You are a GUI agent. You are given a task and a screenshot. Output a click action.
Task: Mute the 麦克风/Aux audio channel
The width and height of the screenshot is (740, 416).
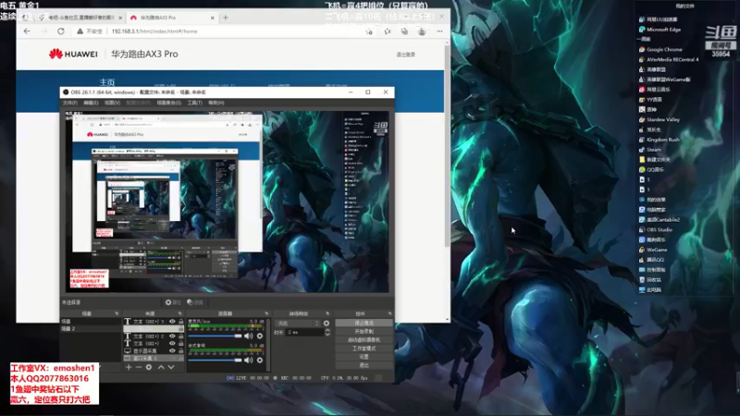coord(249,336)
